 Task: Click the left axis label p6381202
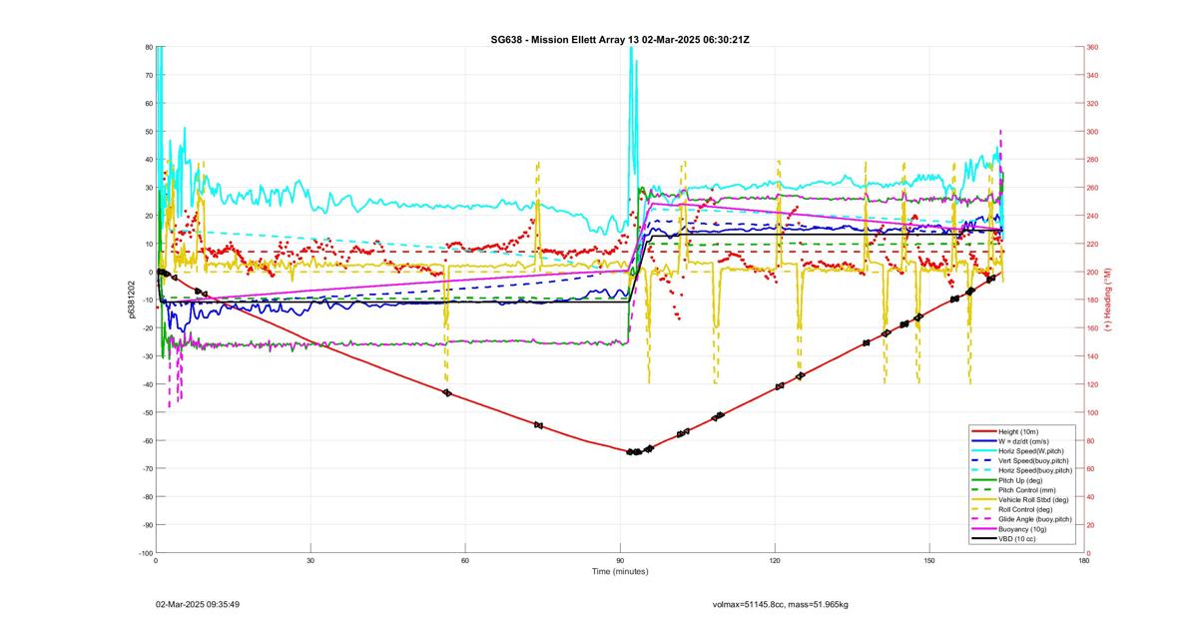130,300
